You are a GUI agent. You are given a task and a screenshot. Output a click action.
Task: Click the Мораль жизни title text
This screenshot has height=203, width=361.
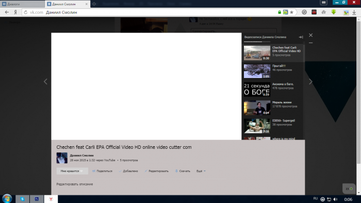point(282,102)
